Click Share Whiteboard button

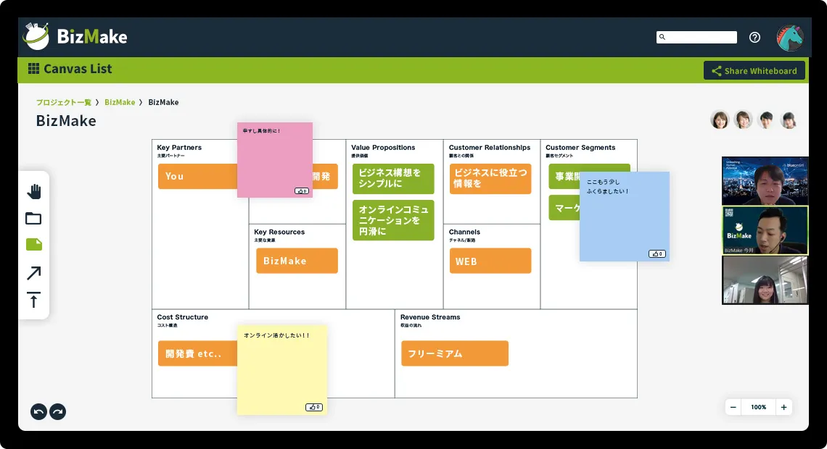(x=754, y=70)
